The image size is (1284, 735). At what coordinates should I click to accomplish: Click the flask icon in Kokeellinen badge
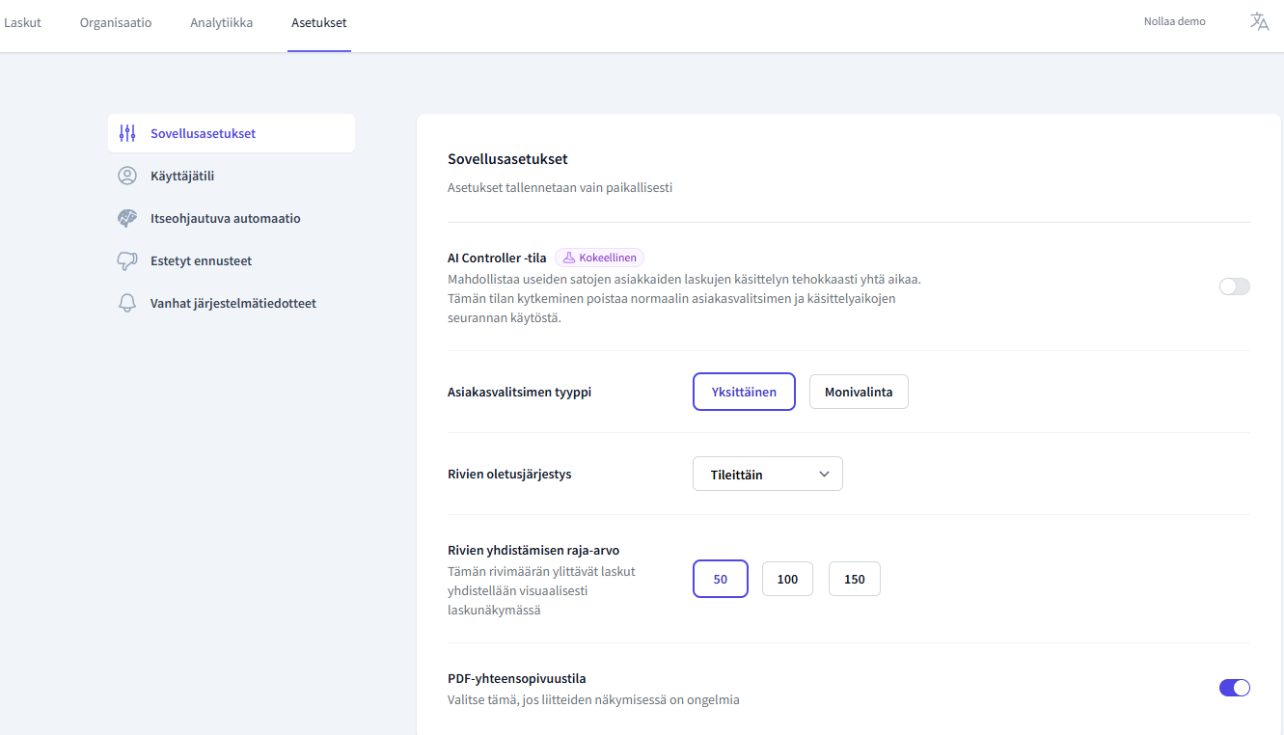tap(569, 258)
